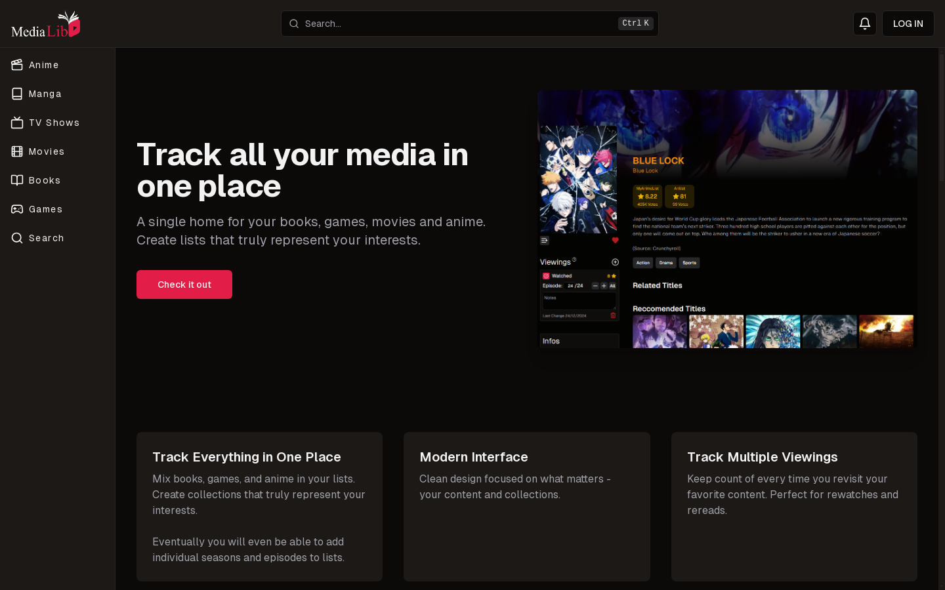
Task: Click the Track Everything in One Place heading
Action: [247, 457]
